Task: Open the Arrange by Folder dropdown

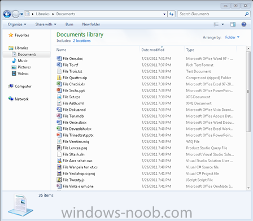Action: [x=232, y=37]
